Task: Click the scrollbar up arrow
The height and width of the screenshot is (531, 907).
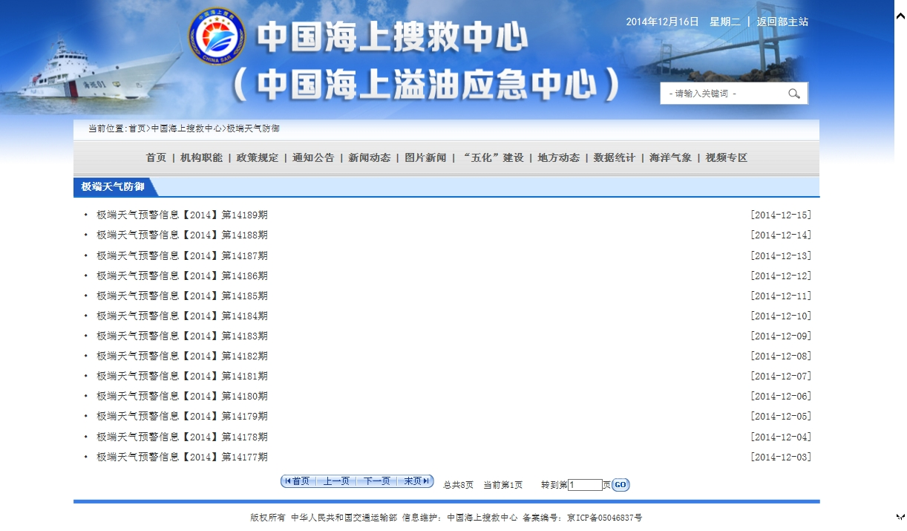Action: point(900,16)
